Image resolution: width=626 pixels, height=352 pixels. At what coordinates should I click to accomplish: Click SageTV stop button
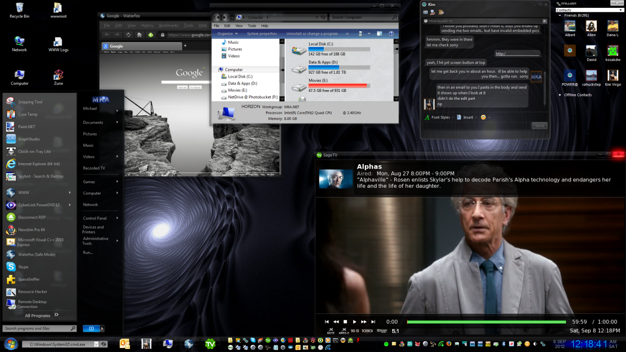[x=345, y=322]
